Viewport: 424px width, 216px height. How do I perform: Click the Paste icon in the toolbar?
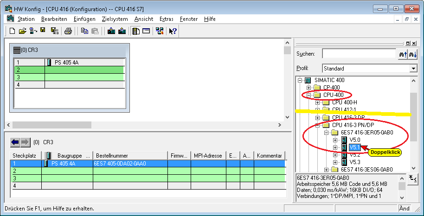coord(95,31)
